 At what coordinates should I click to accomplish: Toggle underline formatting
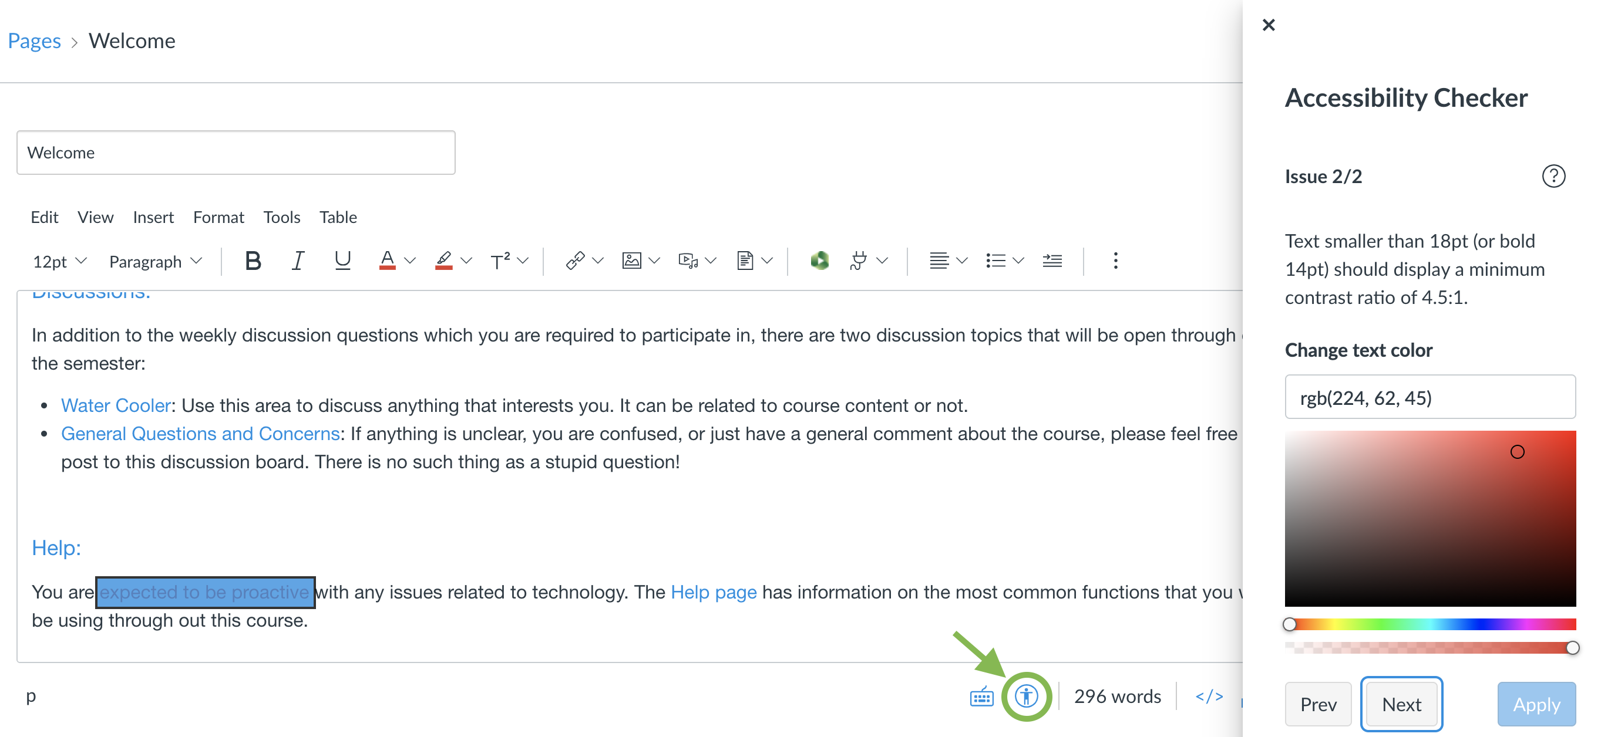pos(342,261)
